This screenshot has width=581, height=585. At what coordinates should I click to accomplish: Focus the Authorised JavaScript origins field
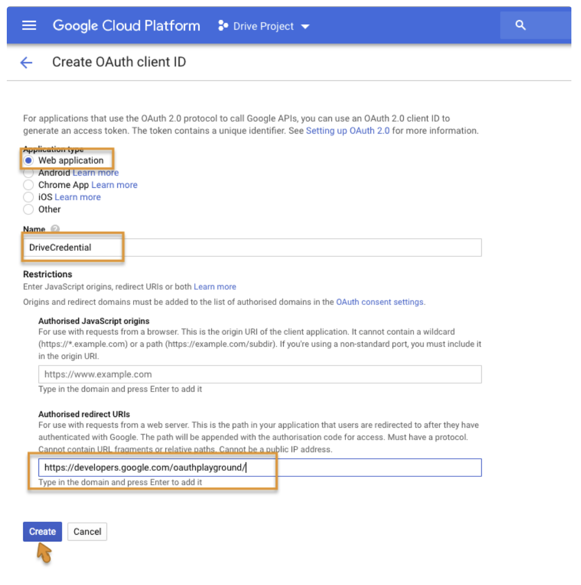(x=259, y=374)
